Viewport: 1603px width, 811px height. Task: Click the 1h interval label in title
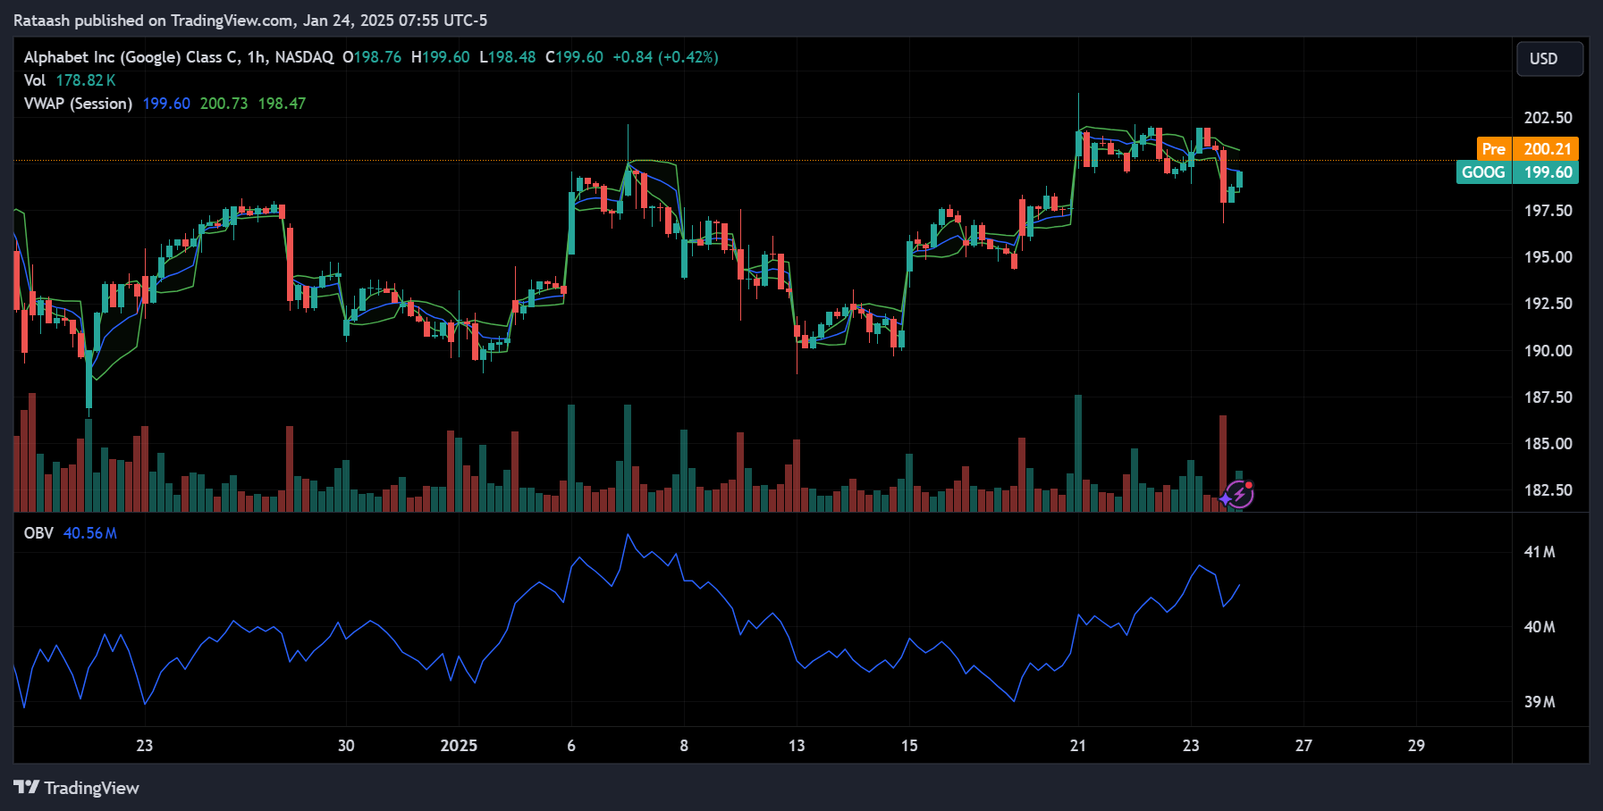coord(257,57)
